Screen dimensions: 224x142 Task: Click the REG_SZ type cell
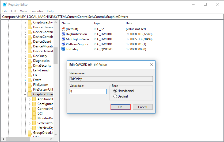pyautogui.click(x=99, y=29)
